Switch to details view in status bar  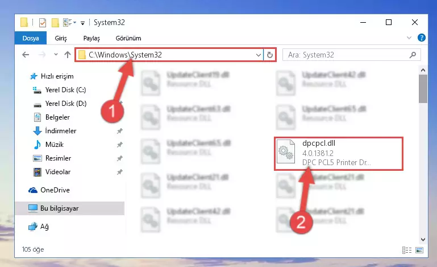coord(407,250)
